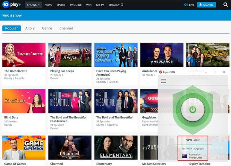Open Game Of Games thumbnail
Image resolution: width=231 pixels, height=166 pixels.
click(24, 148)
